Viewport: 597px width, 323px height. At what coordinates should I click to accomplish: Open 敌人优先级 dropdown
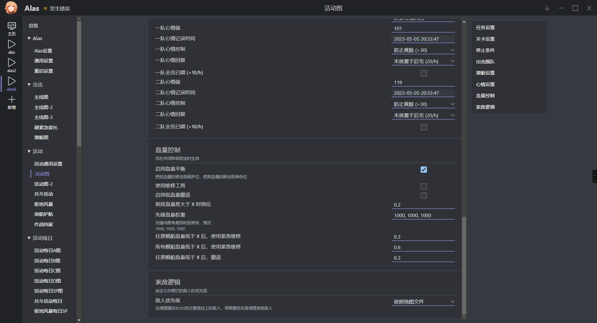(423, 302)
